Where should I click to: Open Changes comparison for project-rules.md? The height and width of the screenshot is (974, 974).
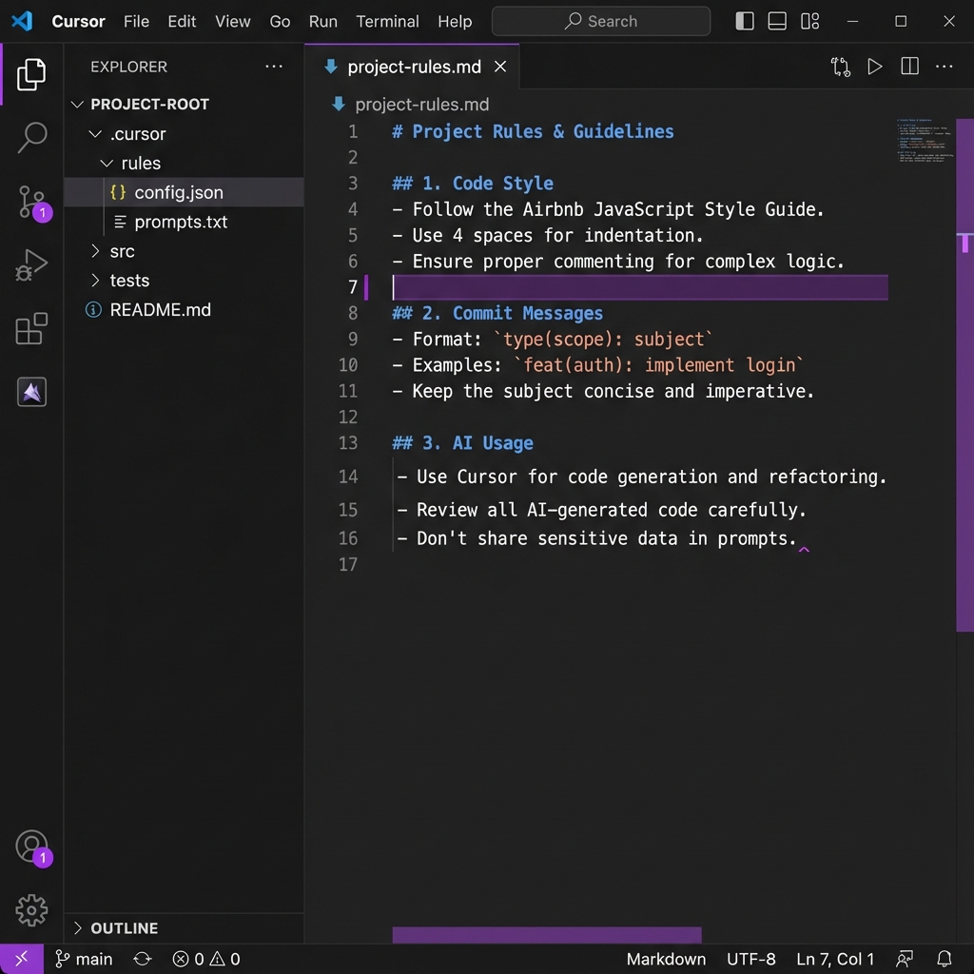click(840, 67)
